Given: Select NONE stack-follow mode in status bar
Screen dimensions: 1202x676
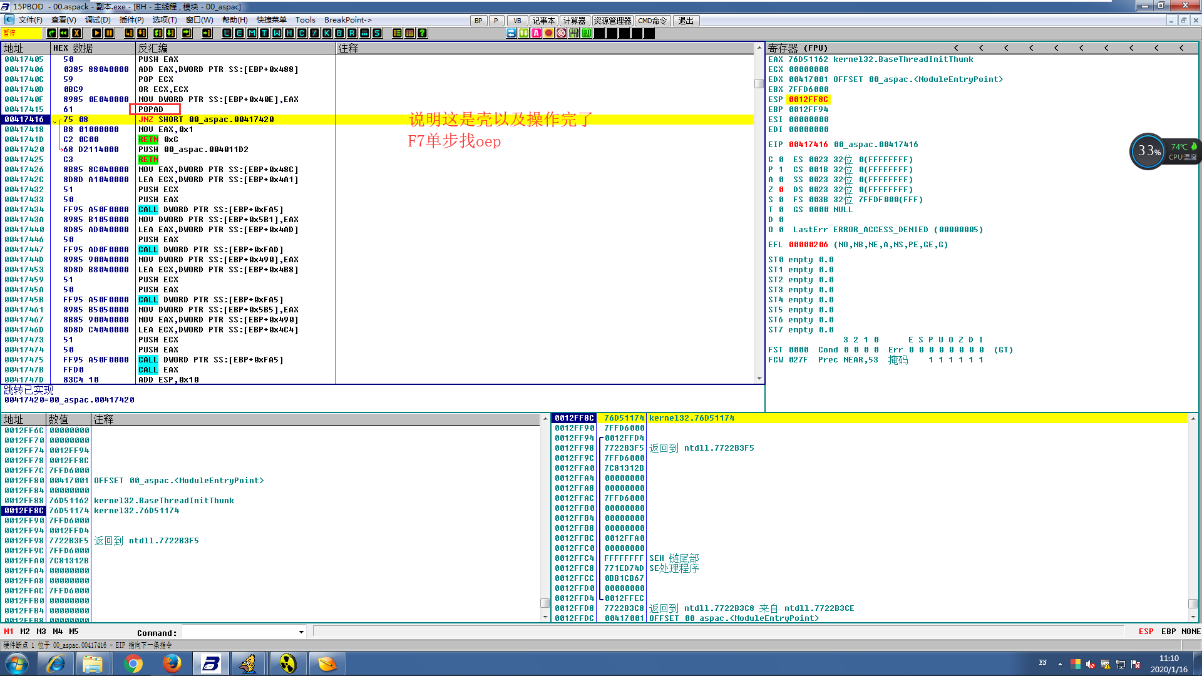Looking at the screenshot, I should [1191, 632].
